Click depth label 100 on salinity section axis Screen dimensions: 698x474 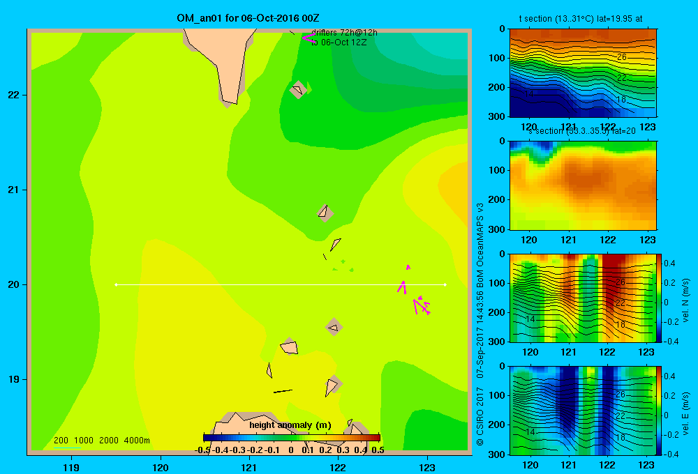click(496, 170)
